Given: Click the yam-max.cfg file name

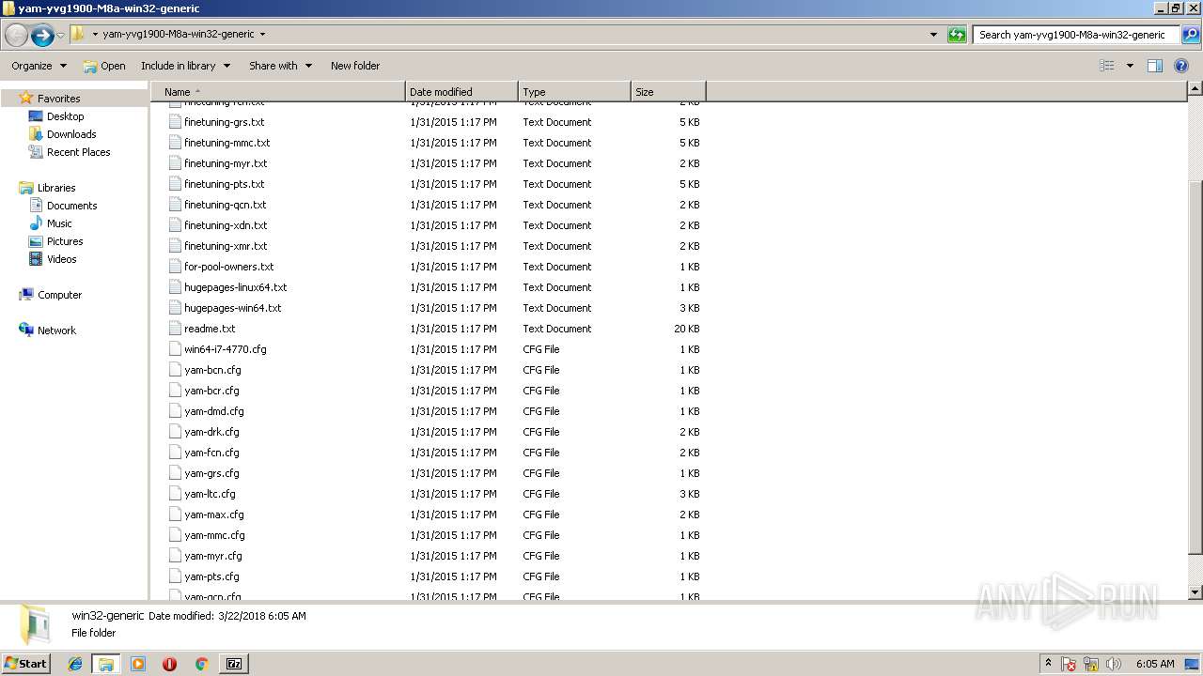Looking at the screenshot, I should pyautogui.click(x=214, y=515).
